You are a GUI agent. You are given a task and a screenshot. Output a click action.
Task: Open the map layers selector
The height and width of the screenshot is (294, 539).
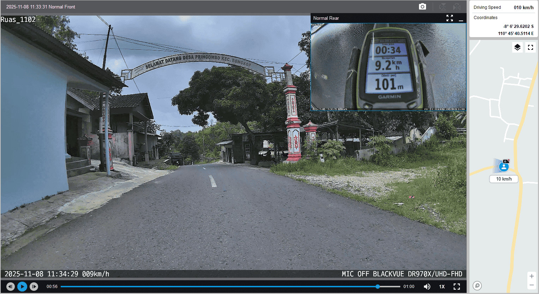[517, 47]
